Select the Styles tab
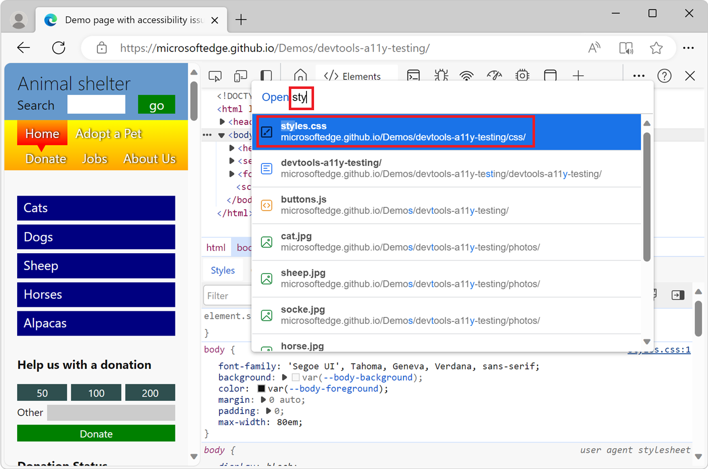Viewport: 708px width, 469px height. coord(223,270)
